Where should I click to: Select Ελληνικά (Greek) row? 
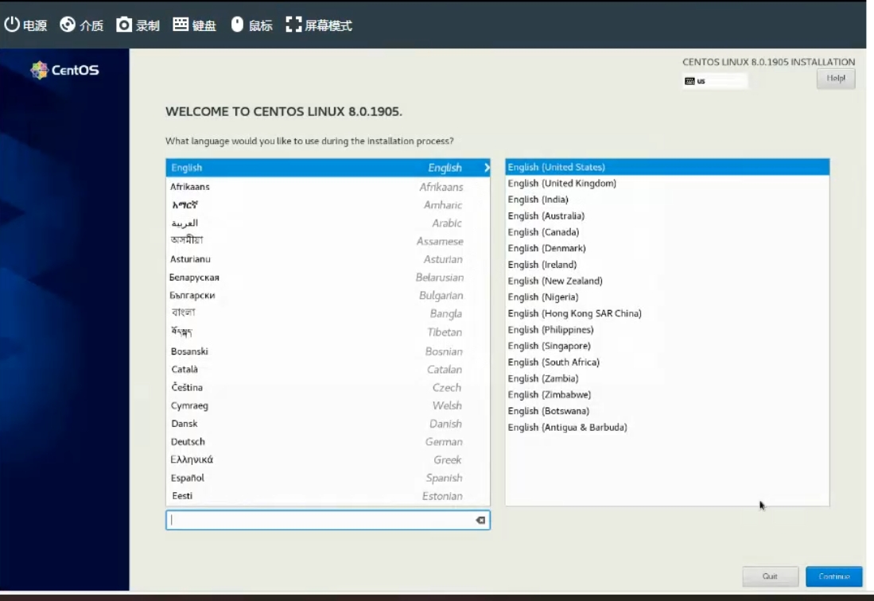[x=328, y=459]
